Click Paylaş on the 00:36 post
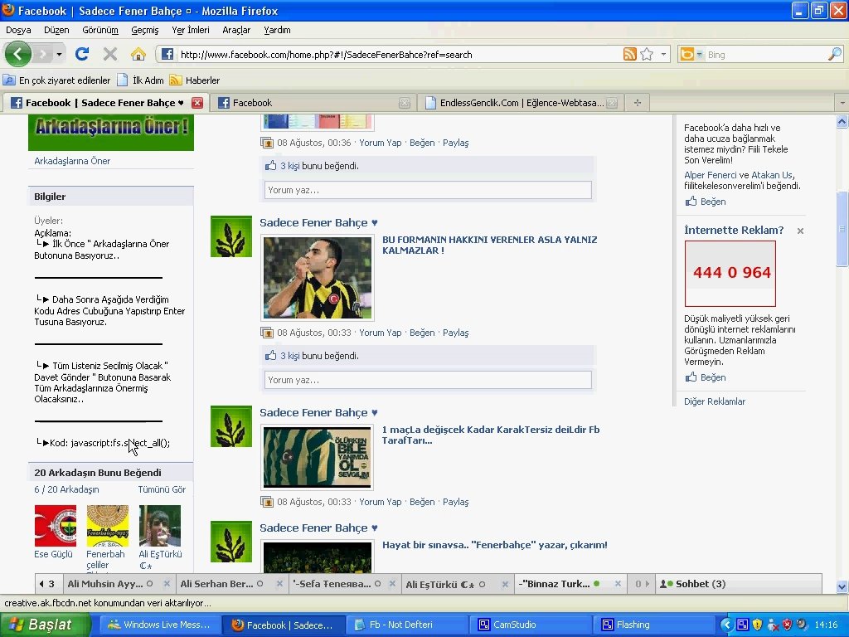Screen dimensions: 849x637 point(455,143)
